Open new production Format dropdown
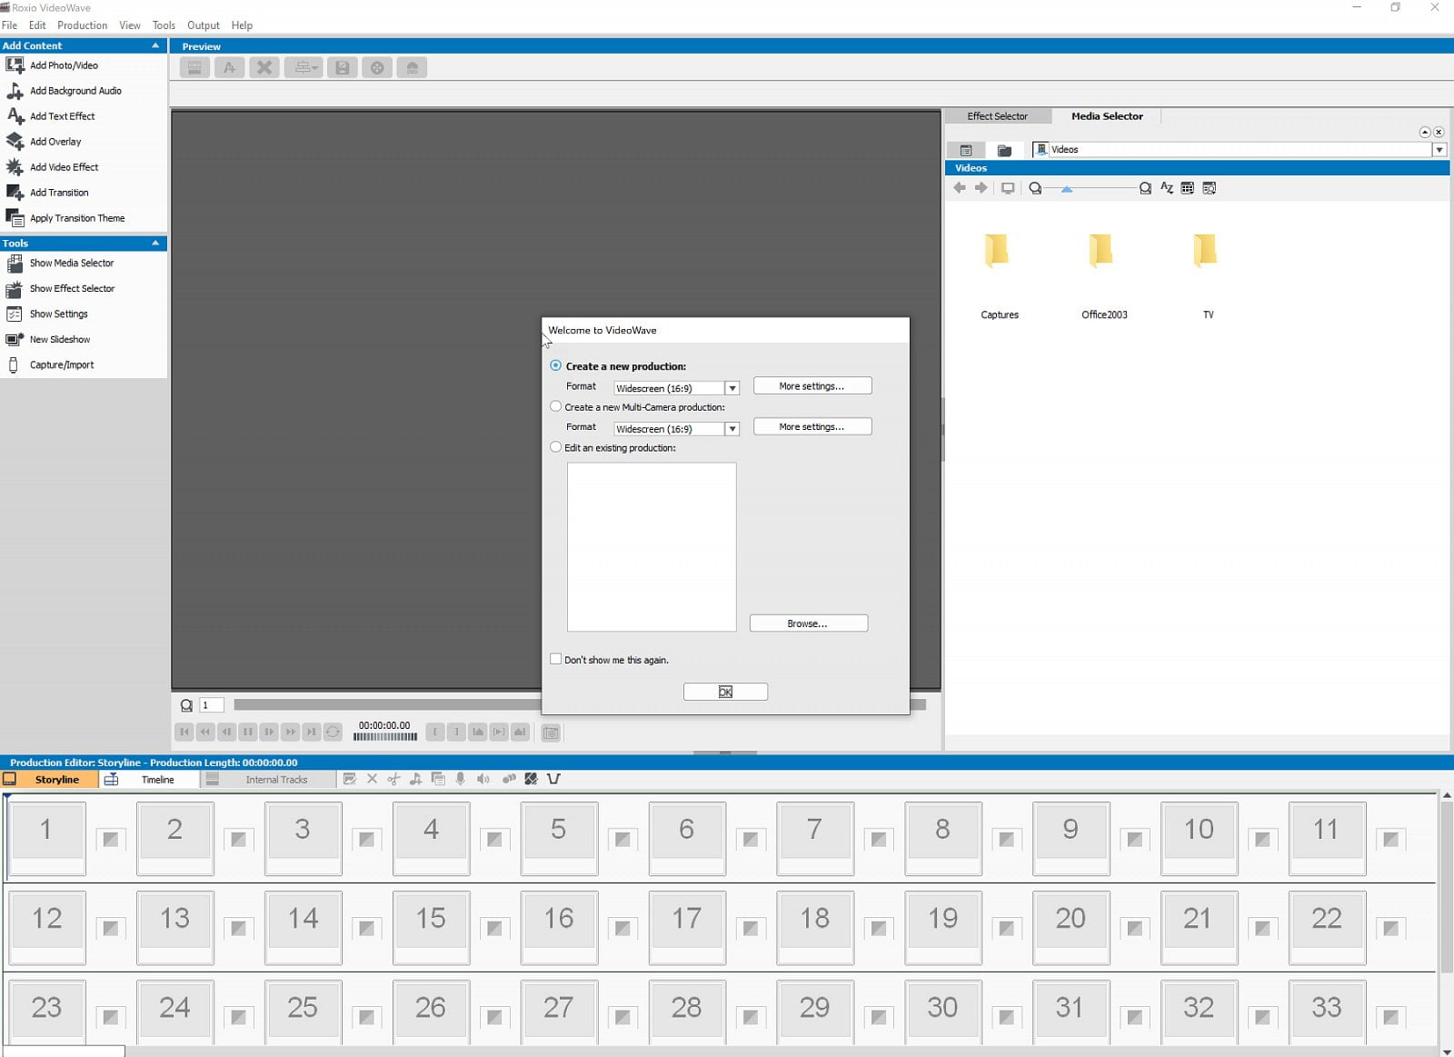 (732, 388)
